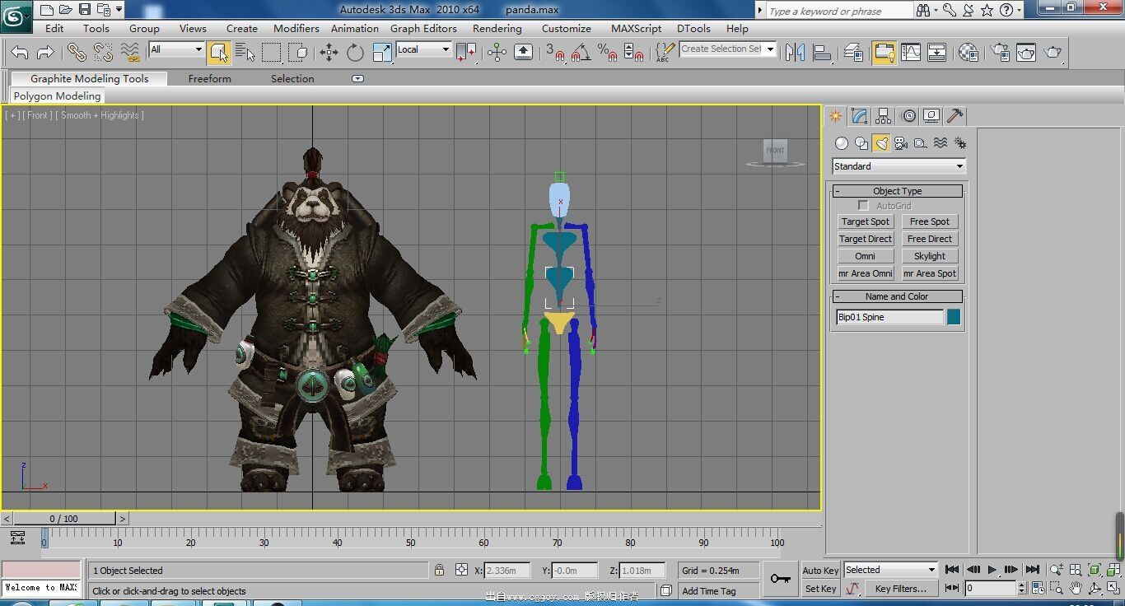
Task: Select the Space Warps category icon
Action: [x=941, y=143]
